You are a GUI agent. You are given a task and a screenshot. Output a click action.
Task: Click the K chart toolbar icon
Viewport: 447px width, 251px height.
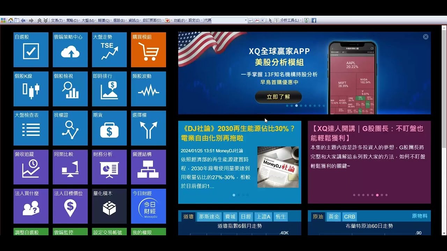pos(263,21)
